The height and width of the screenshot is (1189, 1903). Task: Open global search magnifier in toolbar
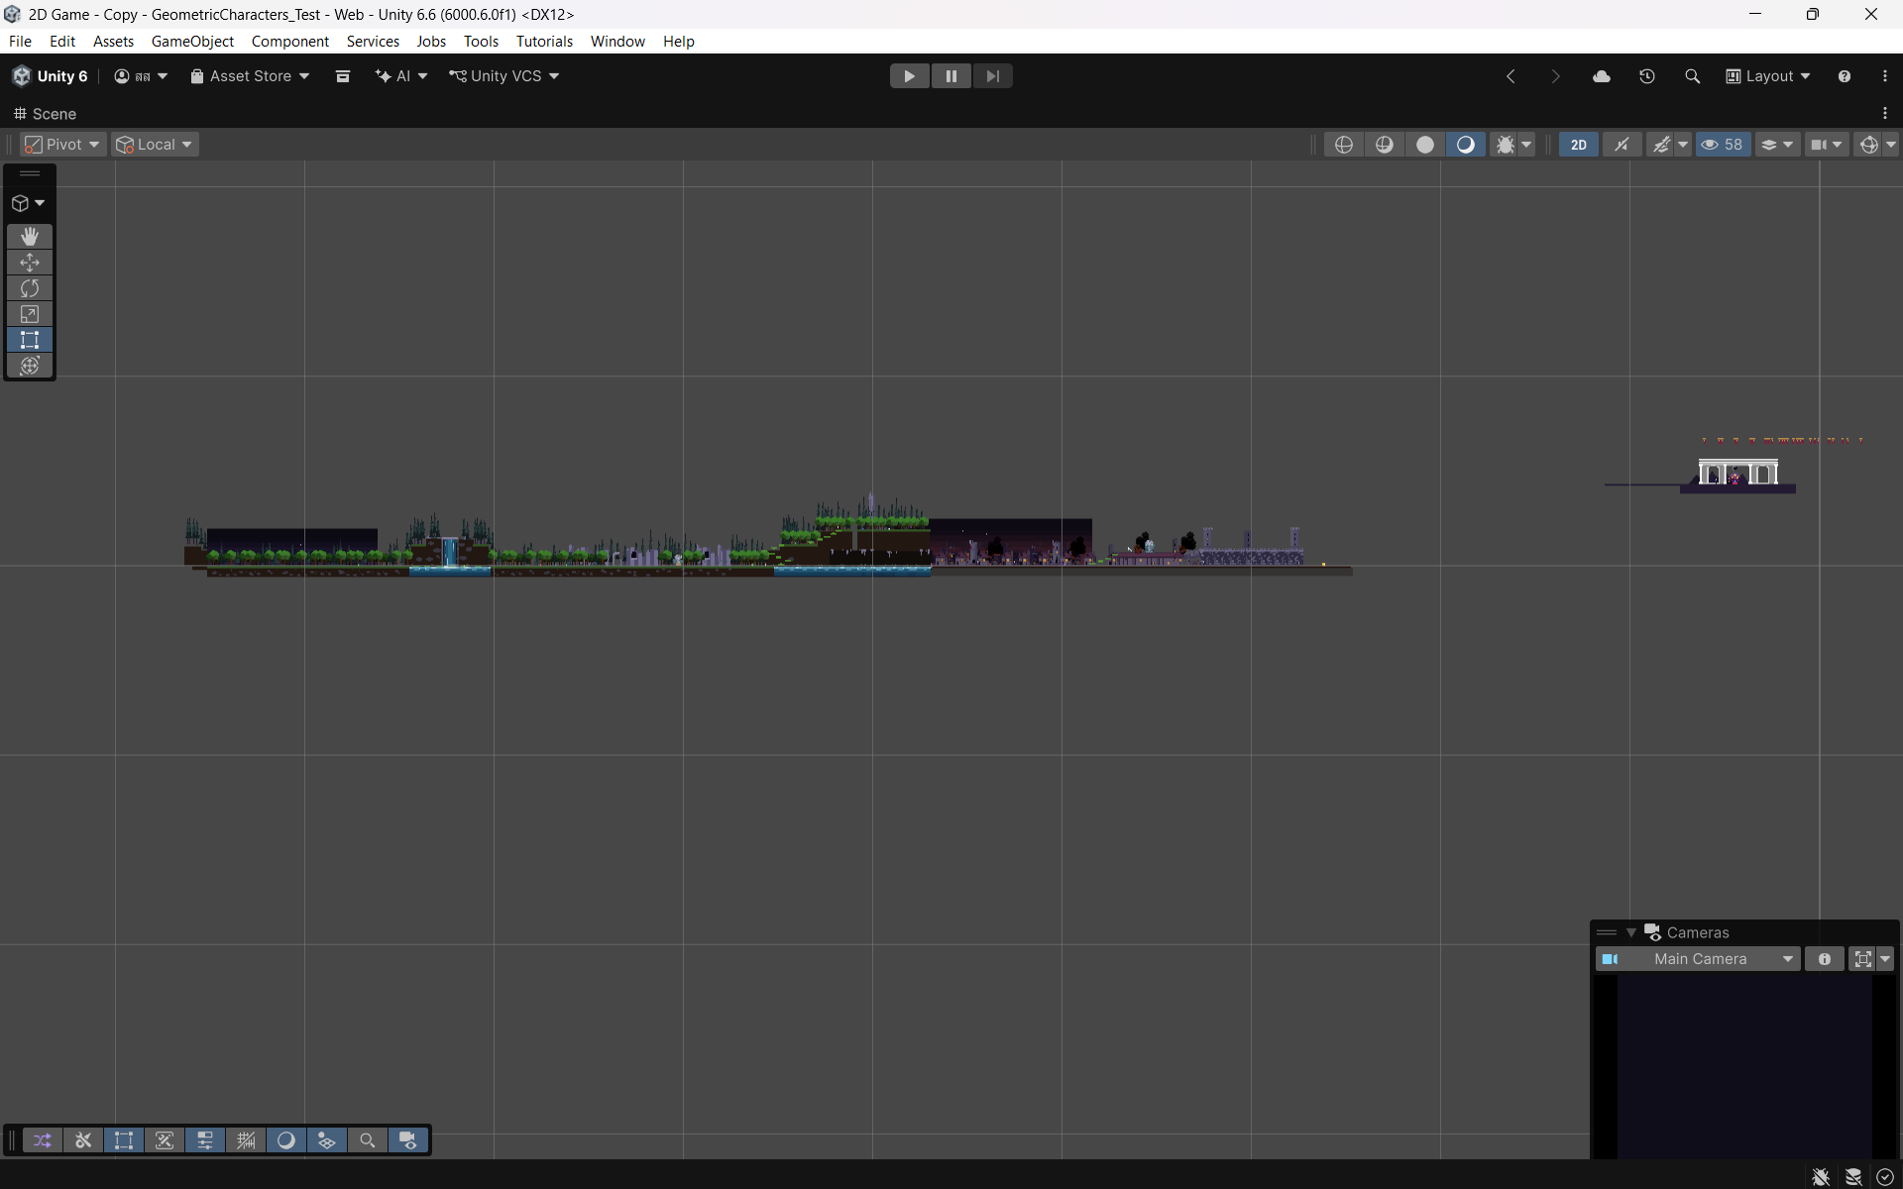(x=1693, y=76)
